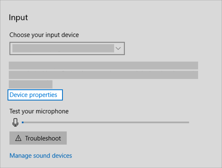
Task: Open Manage sound devices link
Action: (x=41, y=156)
